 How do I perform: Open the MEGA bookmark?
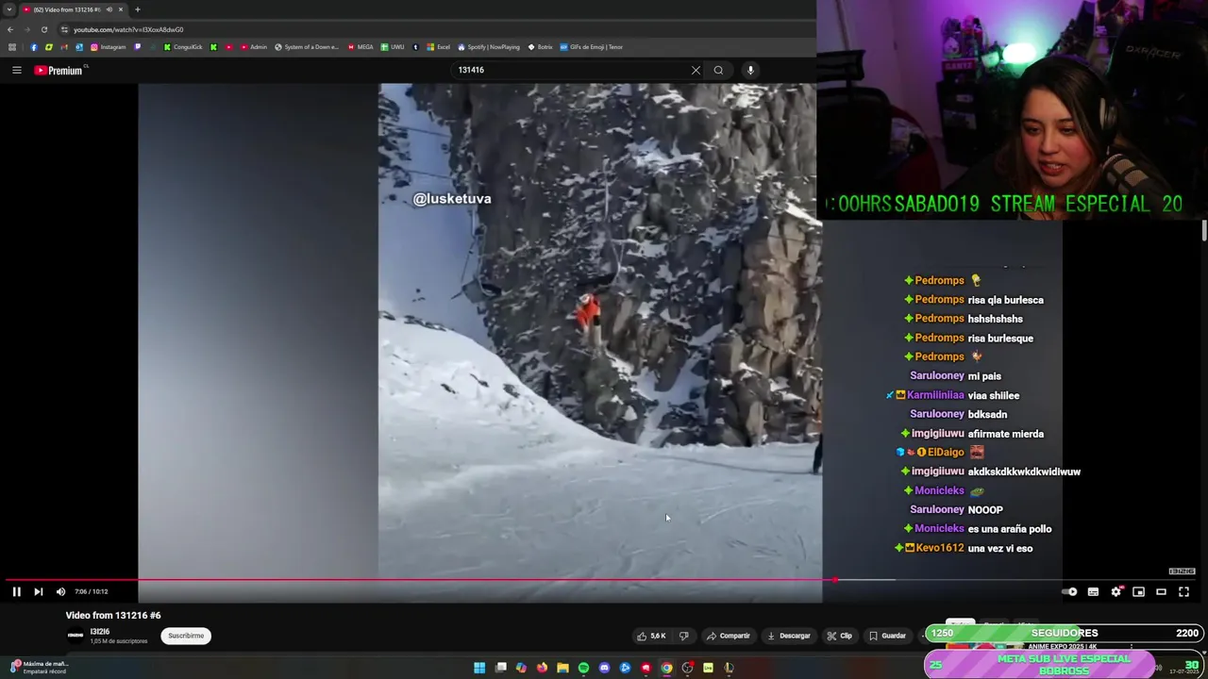361,47
